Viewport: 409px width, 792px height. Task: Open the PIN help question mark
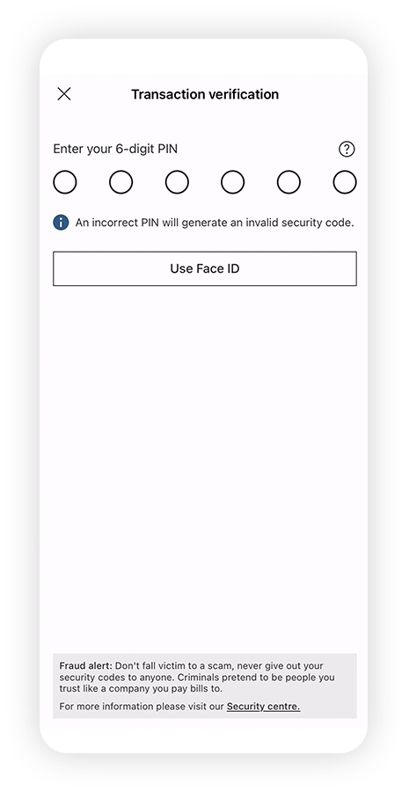pos(347,149)
